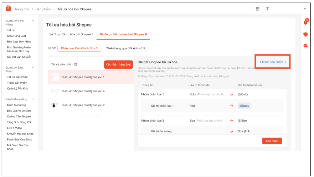This screenshot has height=177, width=314.
Task: Open Khuyến Mãi của Shop item
Action: 20,134
